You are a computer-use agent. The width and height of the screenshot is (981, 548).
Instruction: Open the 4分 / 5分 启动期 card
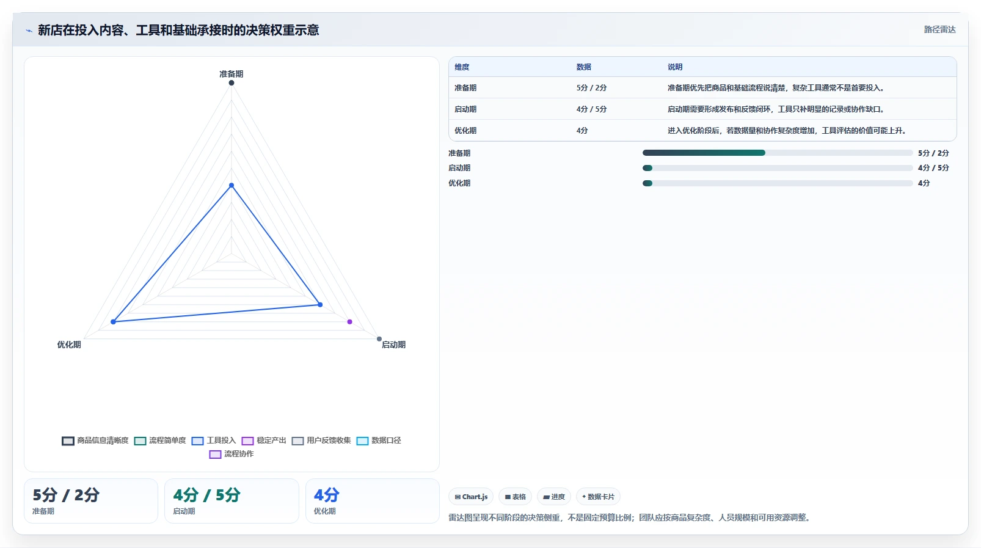point(232,501)
